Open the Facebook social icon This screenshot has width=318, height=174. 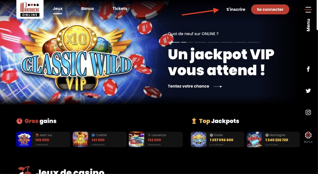(308, 69)
